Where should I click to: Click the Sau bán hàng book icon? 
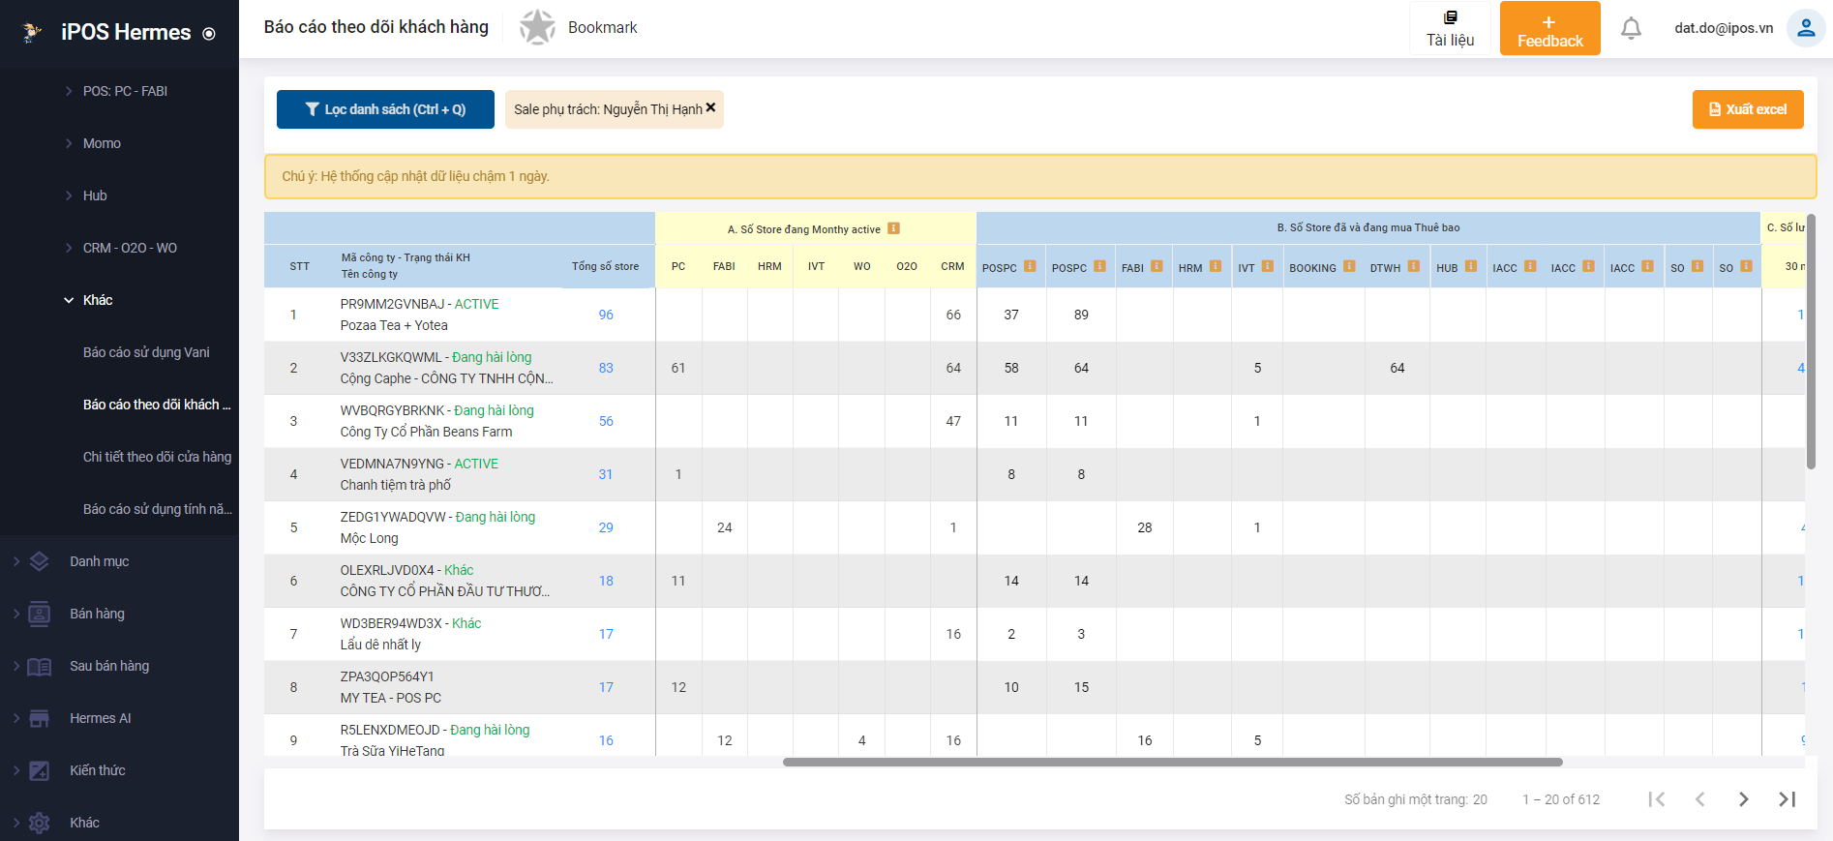click(40, 666)
